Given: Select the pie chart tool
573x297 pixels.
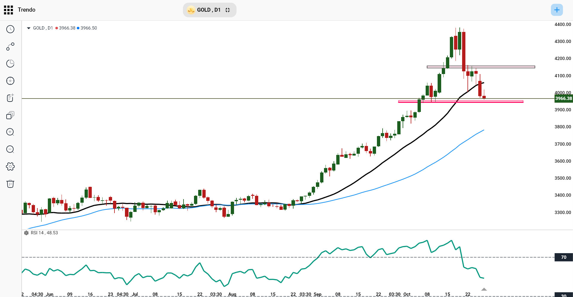Looking at the screenshot, I should (10, 64).
